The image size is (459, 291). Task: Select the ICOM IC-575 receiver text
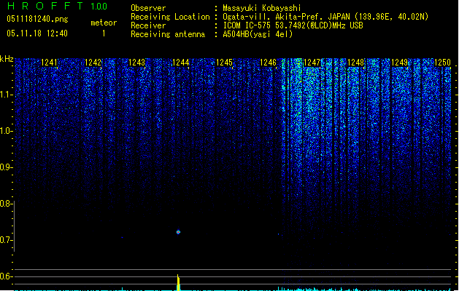click(293, 25)
